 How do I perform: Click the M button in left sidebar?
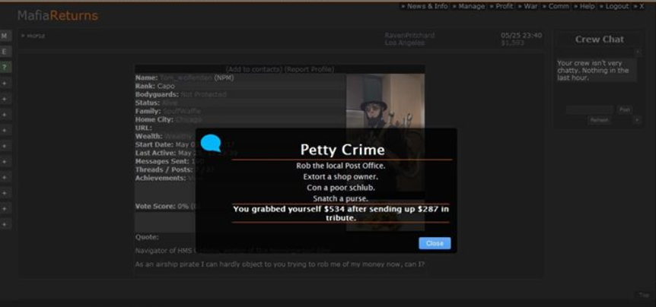(5, 36)
